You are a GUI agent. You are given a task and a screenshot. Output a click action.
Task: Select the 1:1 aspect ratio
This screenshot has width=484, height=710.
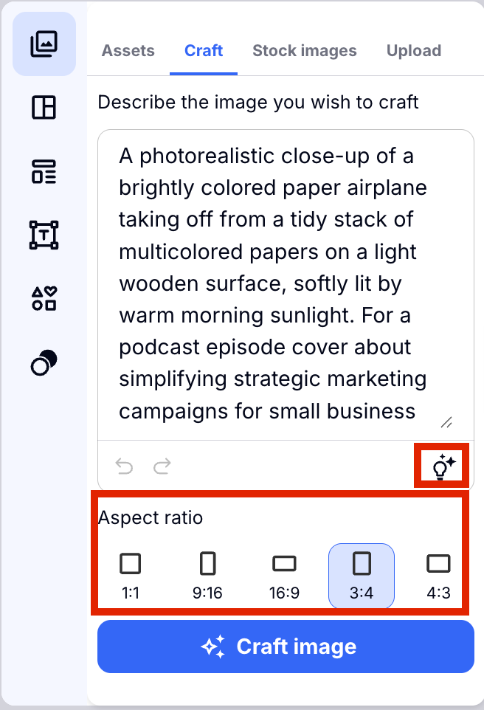[131, 574]
